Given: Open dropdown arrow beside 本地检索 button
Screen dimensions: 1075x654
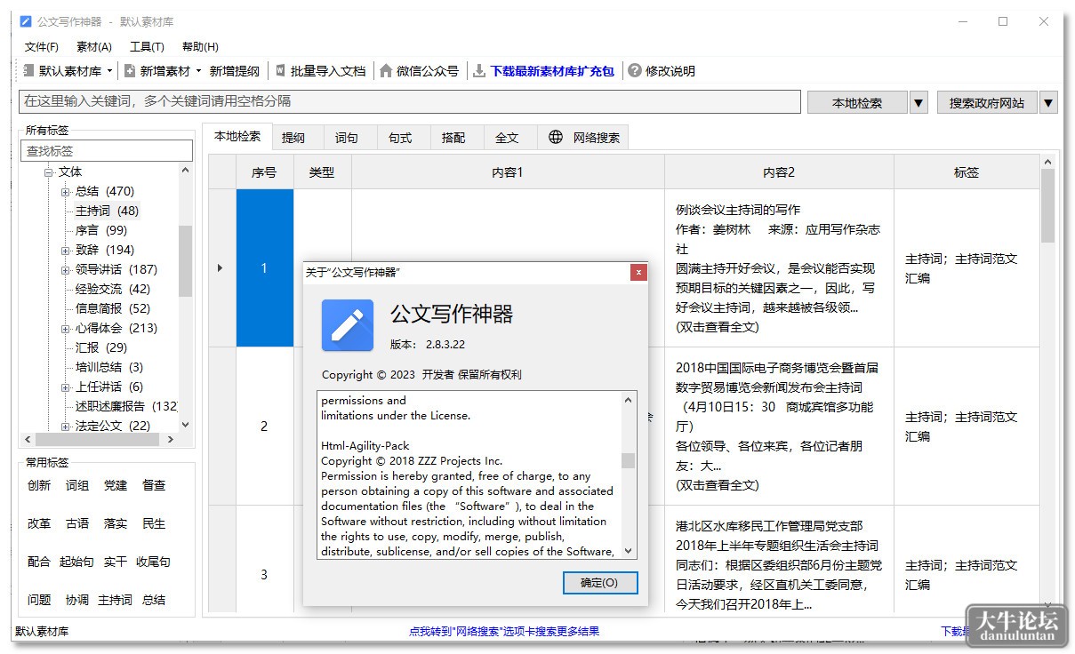Looking at the screenshot, I should pyautogui.click(x=919, y=103).
